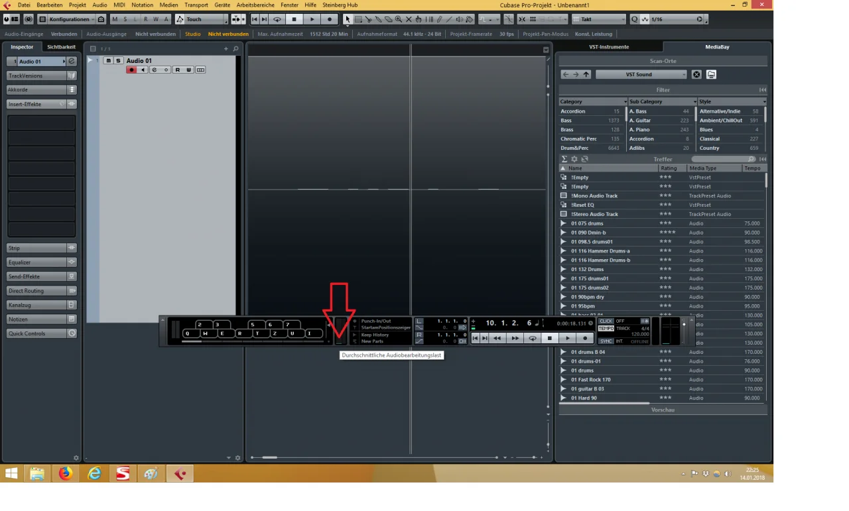Click the Stop button in top toolbar
Screen dimensions: 849x511
(294, 19)
